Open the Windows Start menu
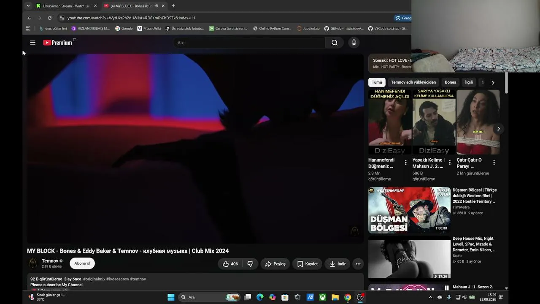The width and height of the screenshot is (540, 304). 171,297
